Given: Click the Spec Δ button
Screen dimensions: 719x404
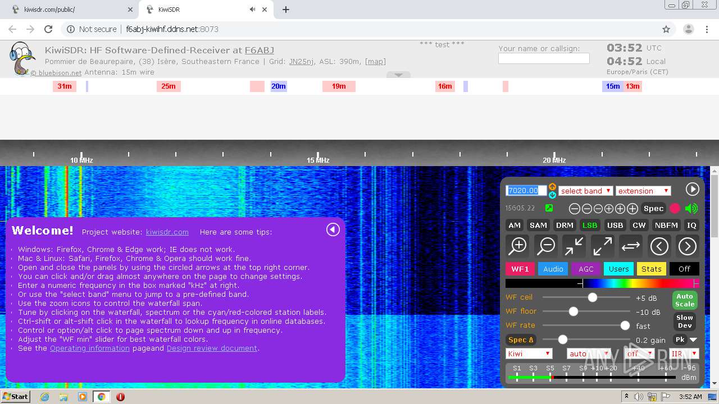Looking at the screenshot, I should pos(521,339).
